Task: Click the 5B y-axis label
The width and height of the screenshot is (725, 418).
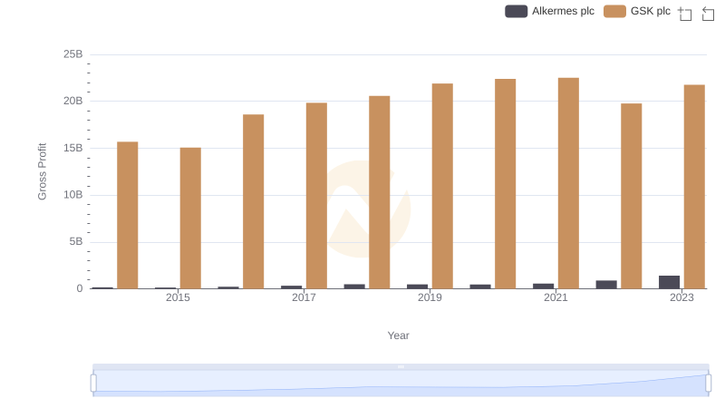Action: tap(76, 242)
